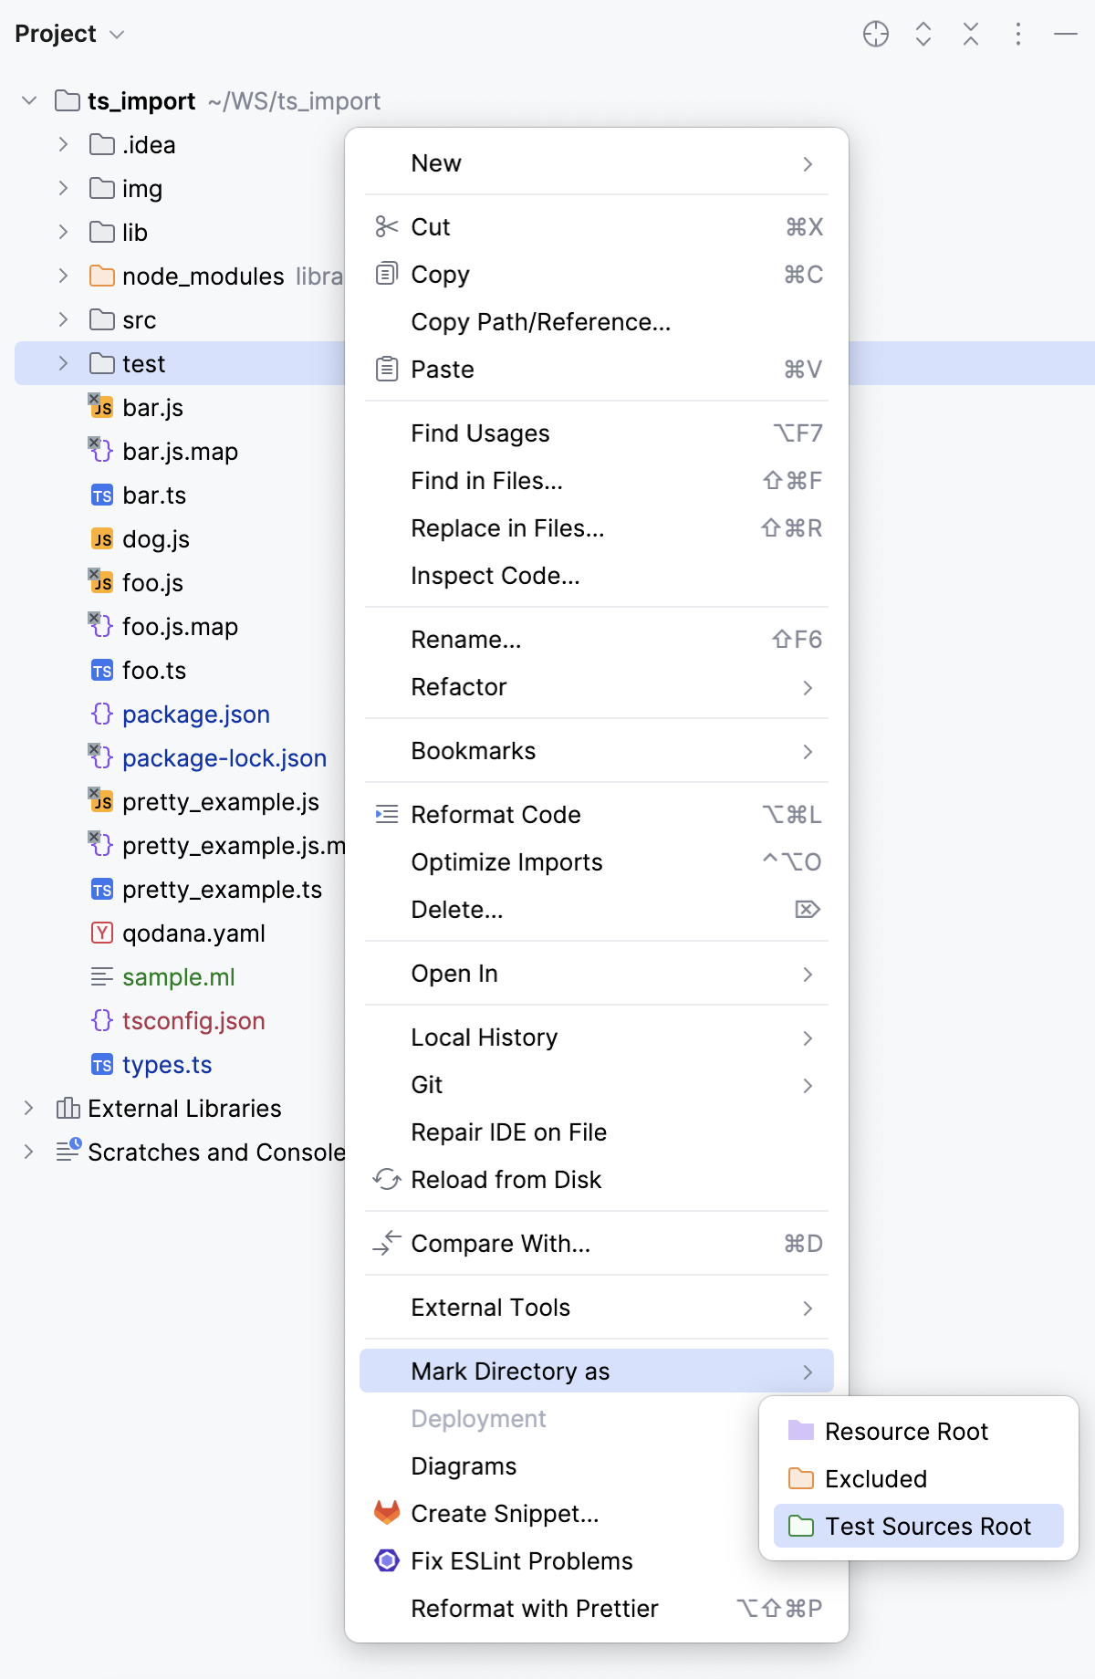The height and width of the screenshot is (1679, 1095).
Task: Hide the Project tool window with minimize icon
Action: coord(1065,35)
